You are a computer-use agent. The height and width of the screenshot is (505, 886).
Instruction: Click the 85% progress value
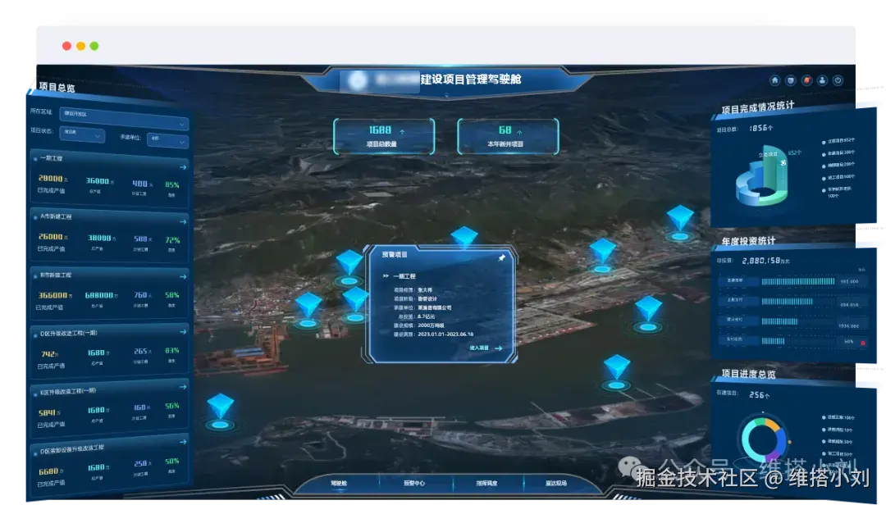click(171, 184)
